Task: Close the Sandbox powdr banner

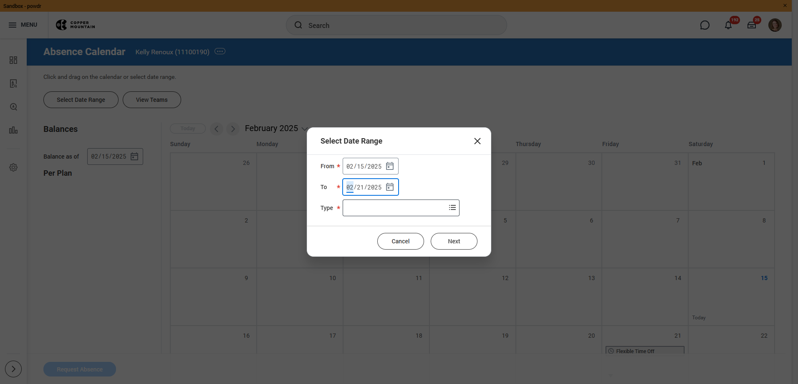Action: [785, 5]
